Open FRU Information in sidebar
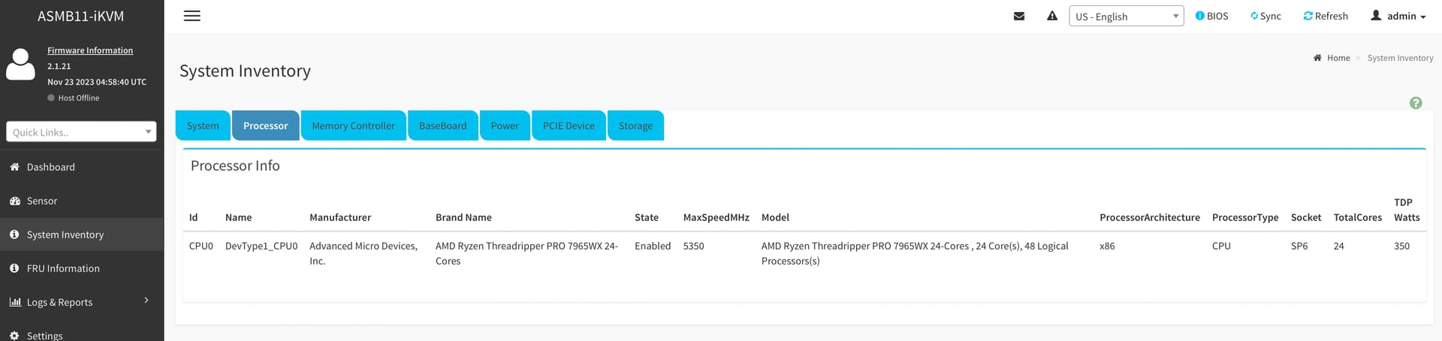 tap(63, 268)
